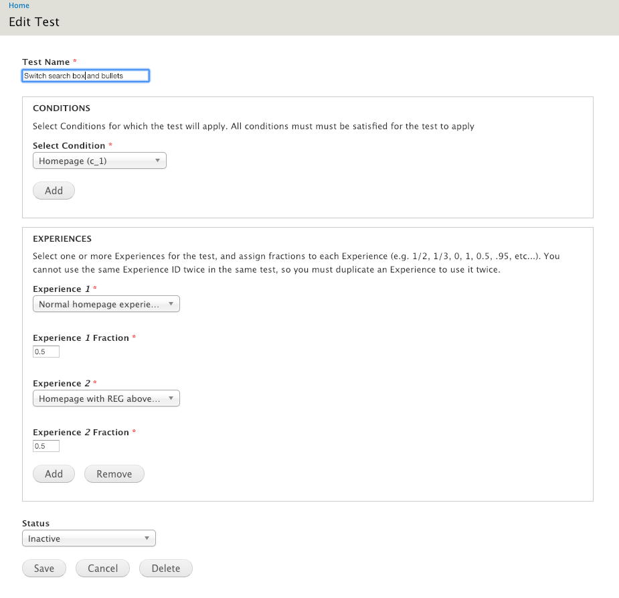Image resolution: width=619 pixels, height=598 pixels.
Task: Click the Test Name label
Action: (x=46, y=62)
